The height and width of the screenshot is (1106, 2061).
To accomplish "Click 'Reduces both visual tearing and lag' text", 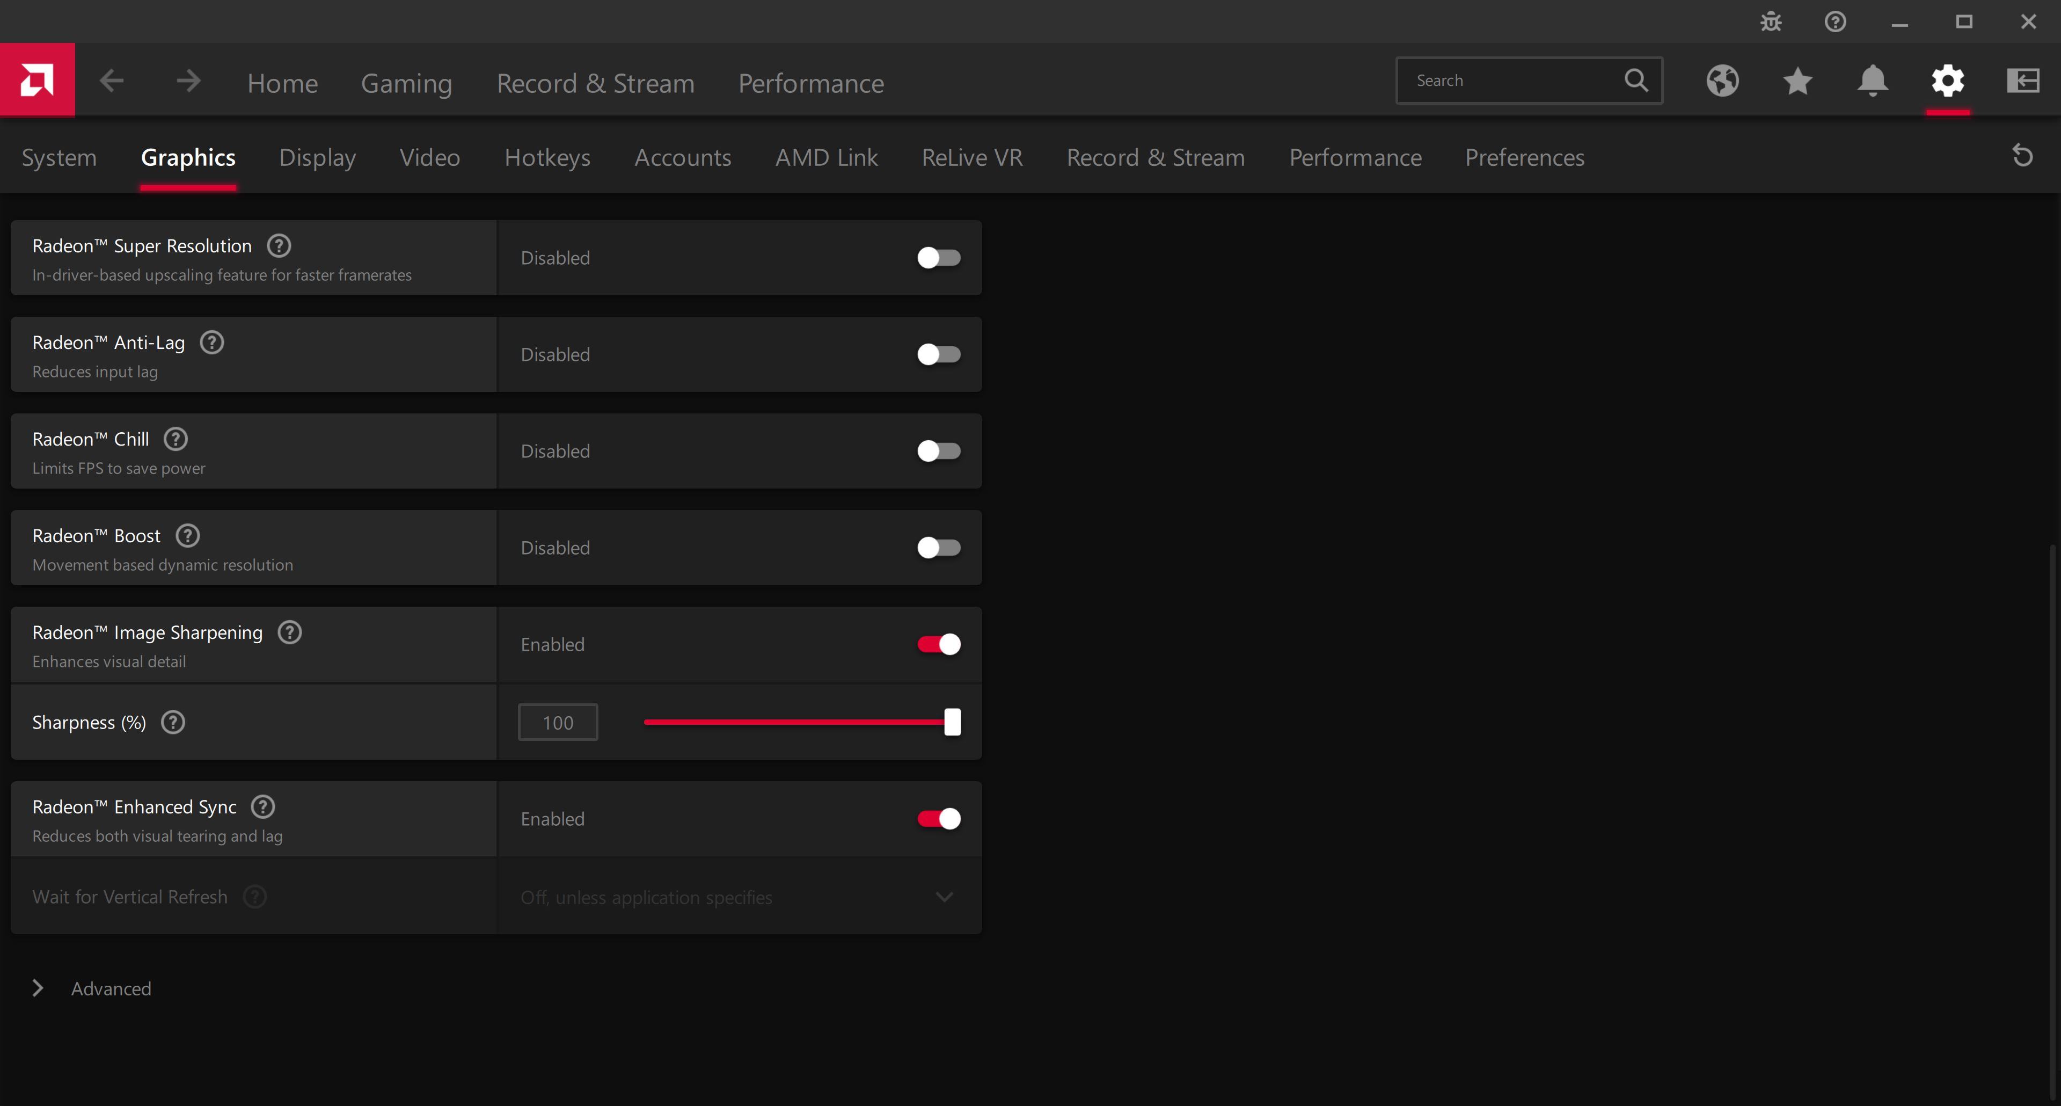I will click(157, 836).
